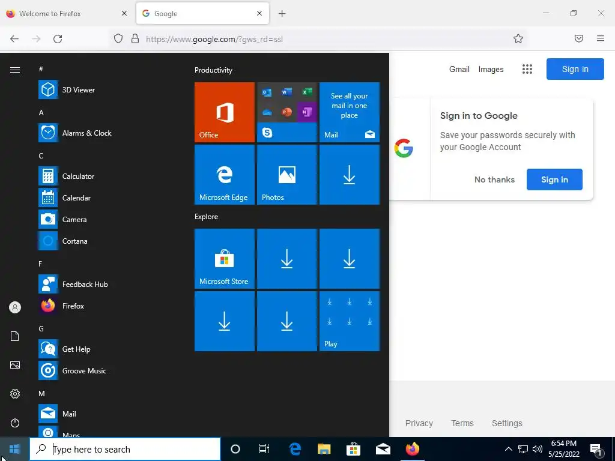Screen dimensions: 615x461
Task: Click the Firefox address bar URL
Action: 214,39
